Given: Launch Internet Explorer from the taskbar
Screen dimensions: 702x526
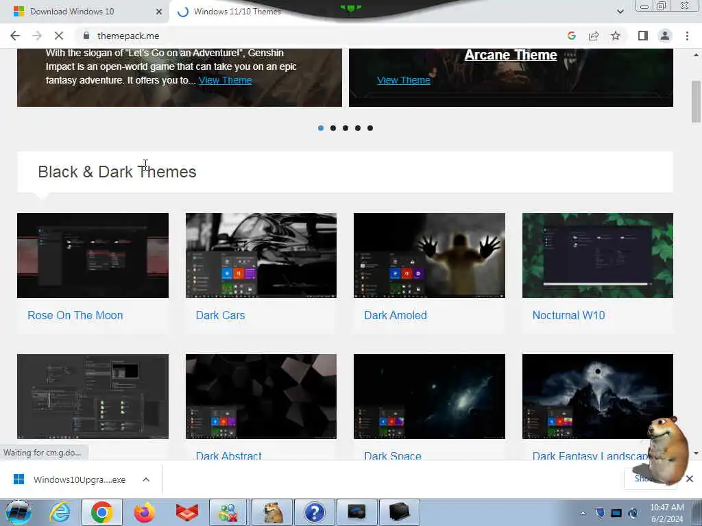Looking at the screenshot, I should (60, 512).
